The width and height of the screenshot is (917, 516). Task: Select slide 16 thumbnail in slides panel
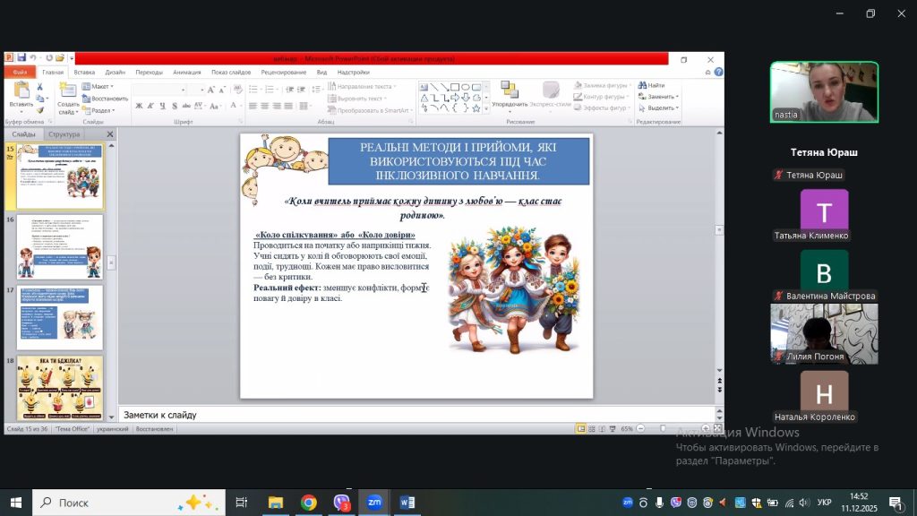(x=60, y=245)
